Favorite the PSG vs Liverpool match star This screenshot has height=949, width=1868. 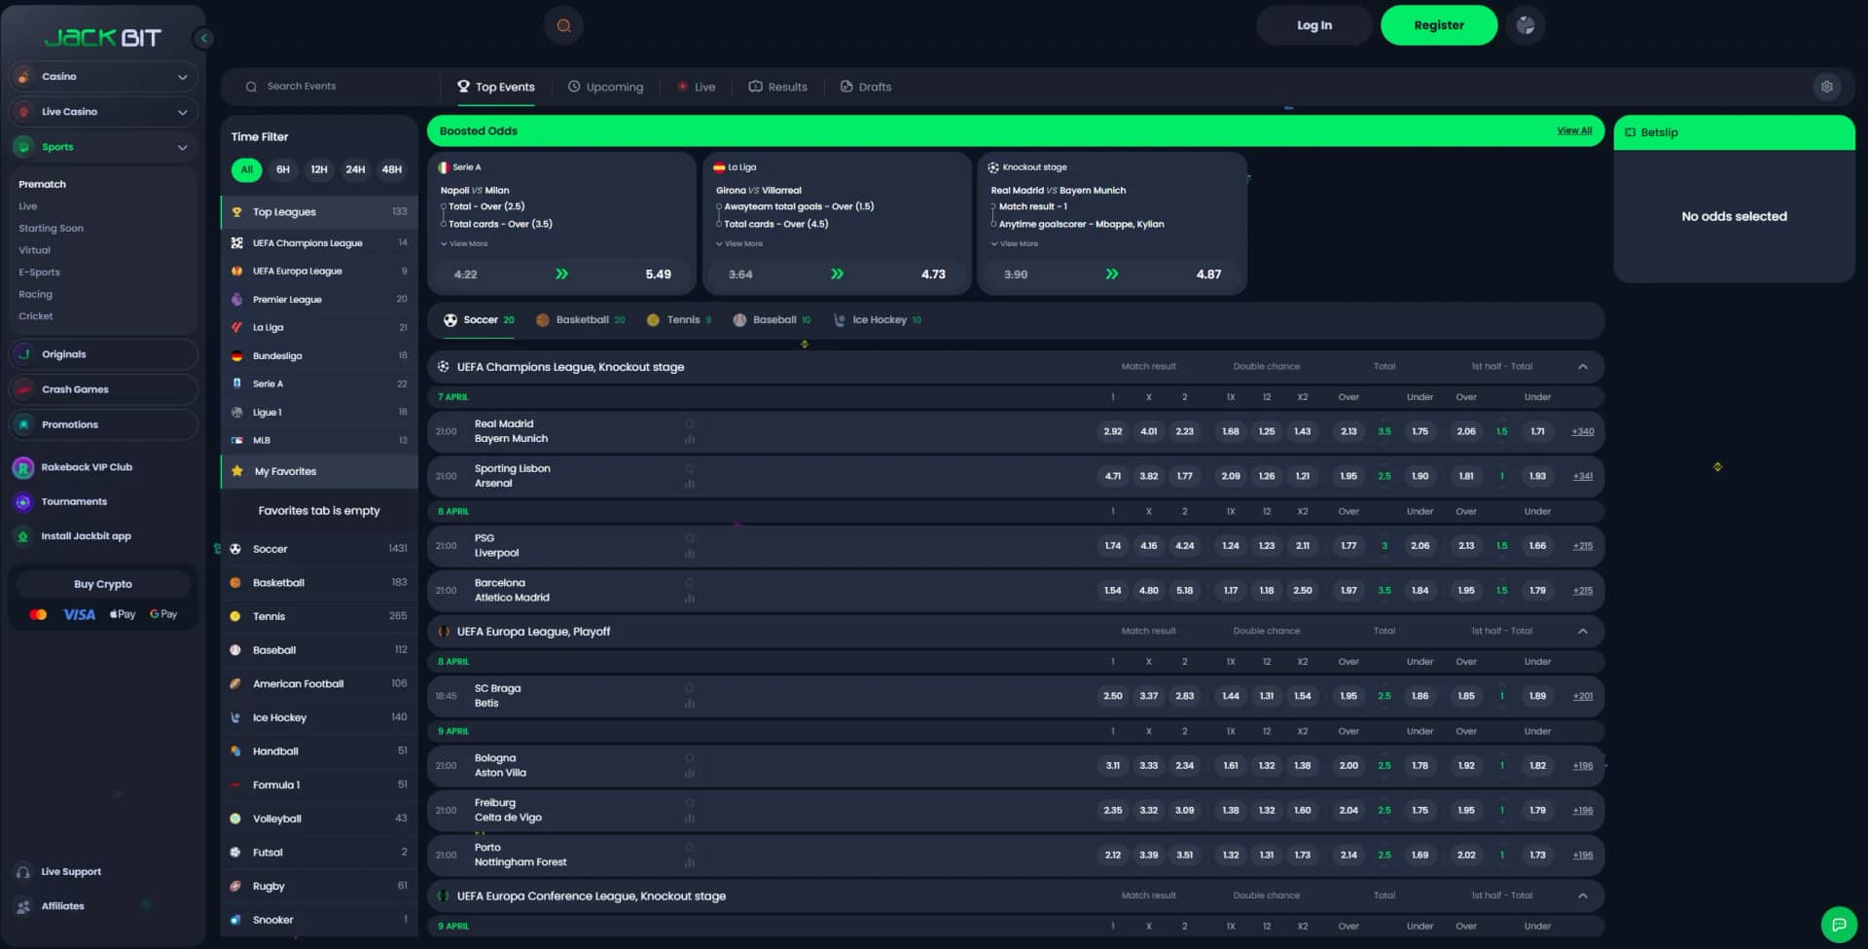click(690, 538)
